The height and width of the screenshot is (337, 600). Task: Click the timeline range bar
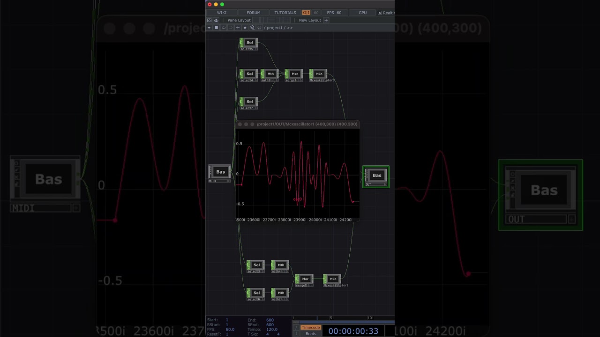click(346, 322)
